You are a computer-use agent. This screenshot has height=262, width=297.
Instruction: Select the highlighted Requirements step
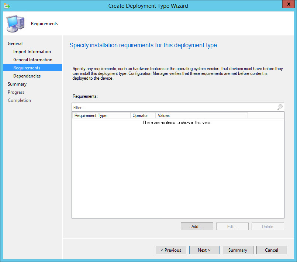point(27,68)
